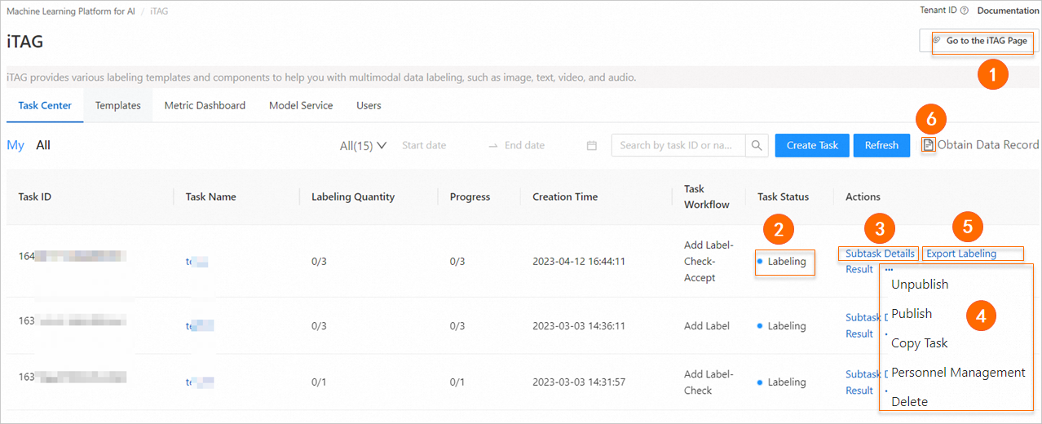Click creation time 2023-03-03 14:36:11
This screenshot has height=424, width=1042.
click(x=579, y=326)
